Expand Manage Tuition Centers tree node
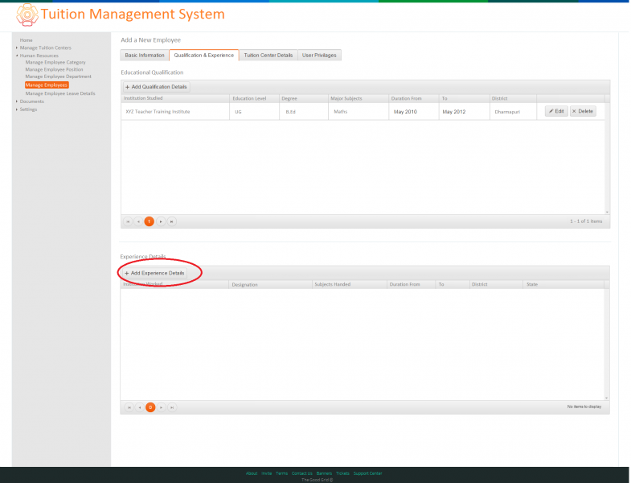Viewport: 631px width, 483px height. 17,47
